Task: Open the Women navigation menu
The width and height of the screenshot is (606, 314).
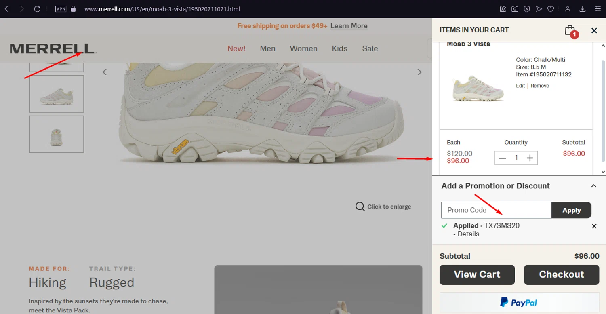Action: click(x=303, y=48)
